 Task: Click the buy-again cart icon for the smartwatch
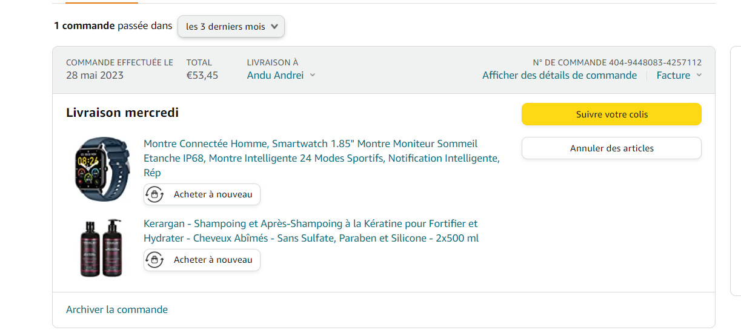155,194
